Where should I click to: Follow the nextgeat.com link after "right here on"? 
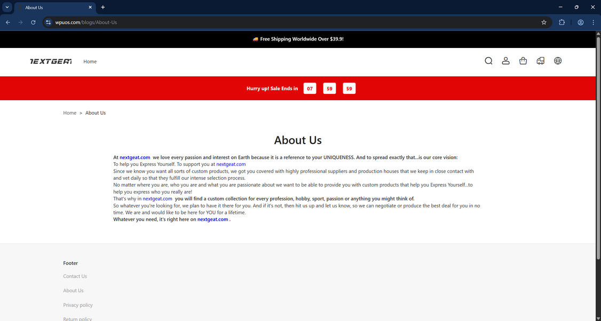(213, 220)
